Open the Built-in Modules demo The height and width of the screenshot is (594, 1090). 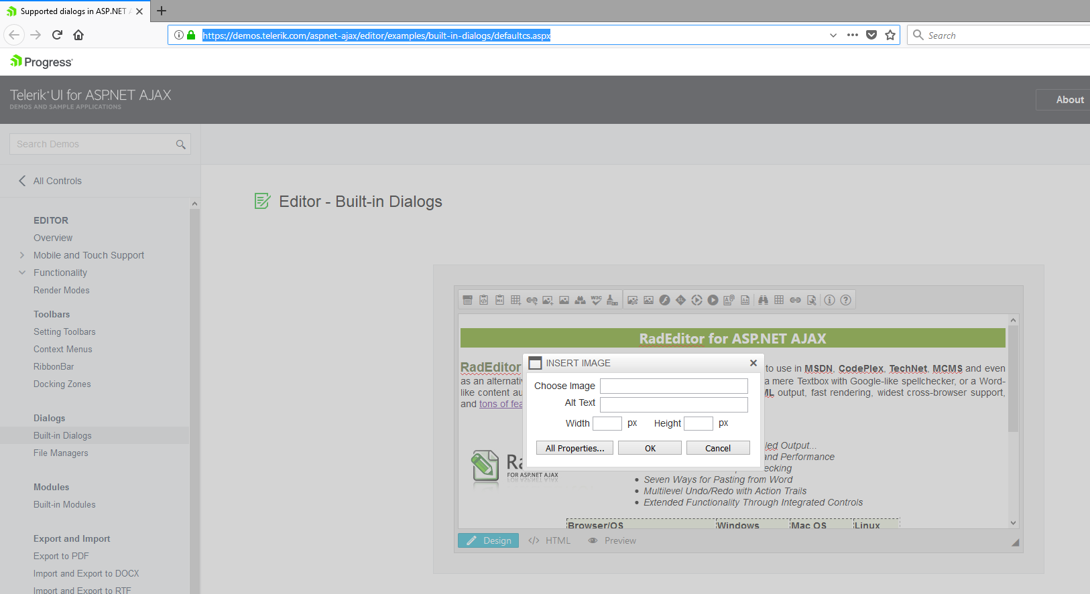(x=64, y=504)
